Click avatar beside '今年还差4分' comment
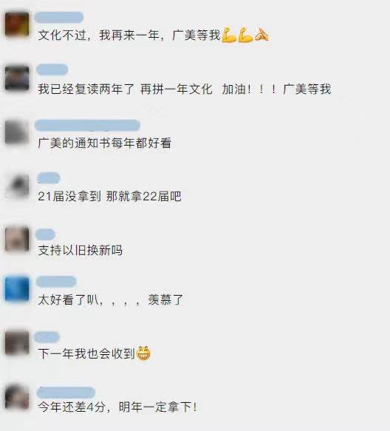 [17, 397]
